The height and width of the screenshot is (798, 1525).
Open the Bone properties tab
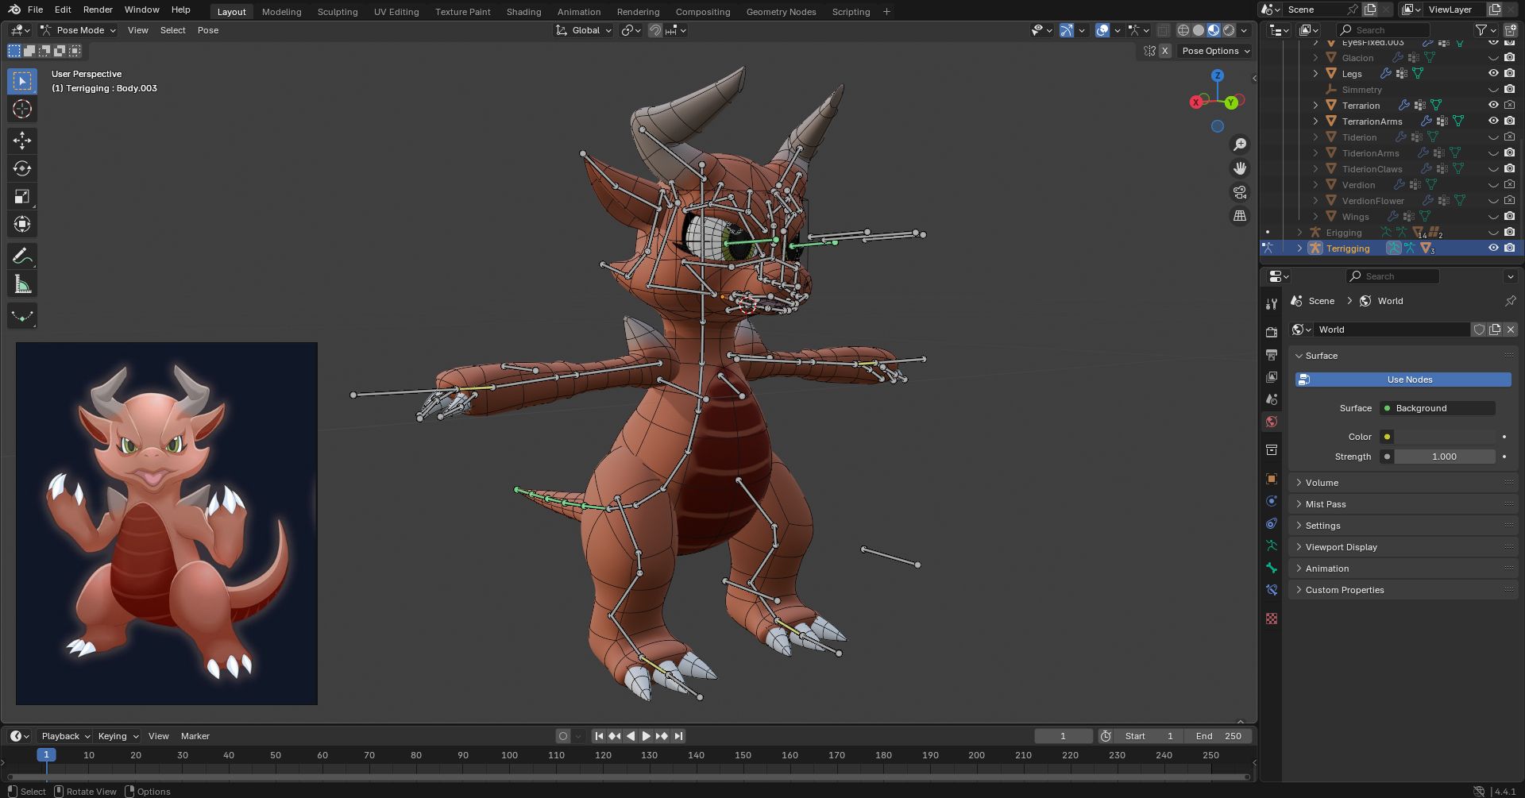pyautogui.click(x=1272, y=568)
